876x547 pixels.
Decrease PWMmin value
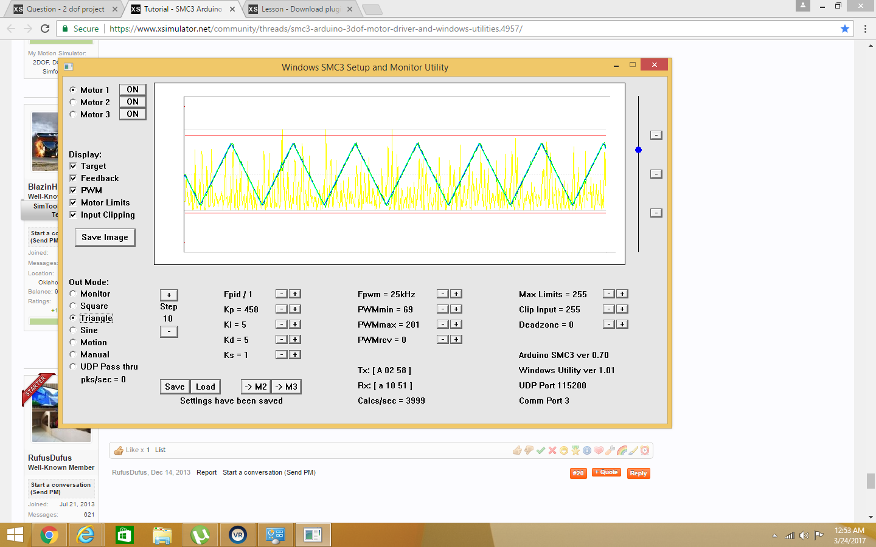[443, 309]
